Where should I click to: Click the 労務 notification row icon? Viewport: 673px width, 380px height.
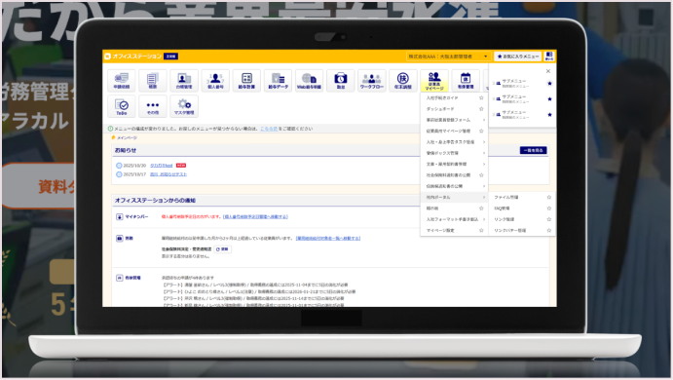[120, 239]
